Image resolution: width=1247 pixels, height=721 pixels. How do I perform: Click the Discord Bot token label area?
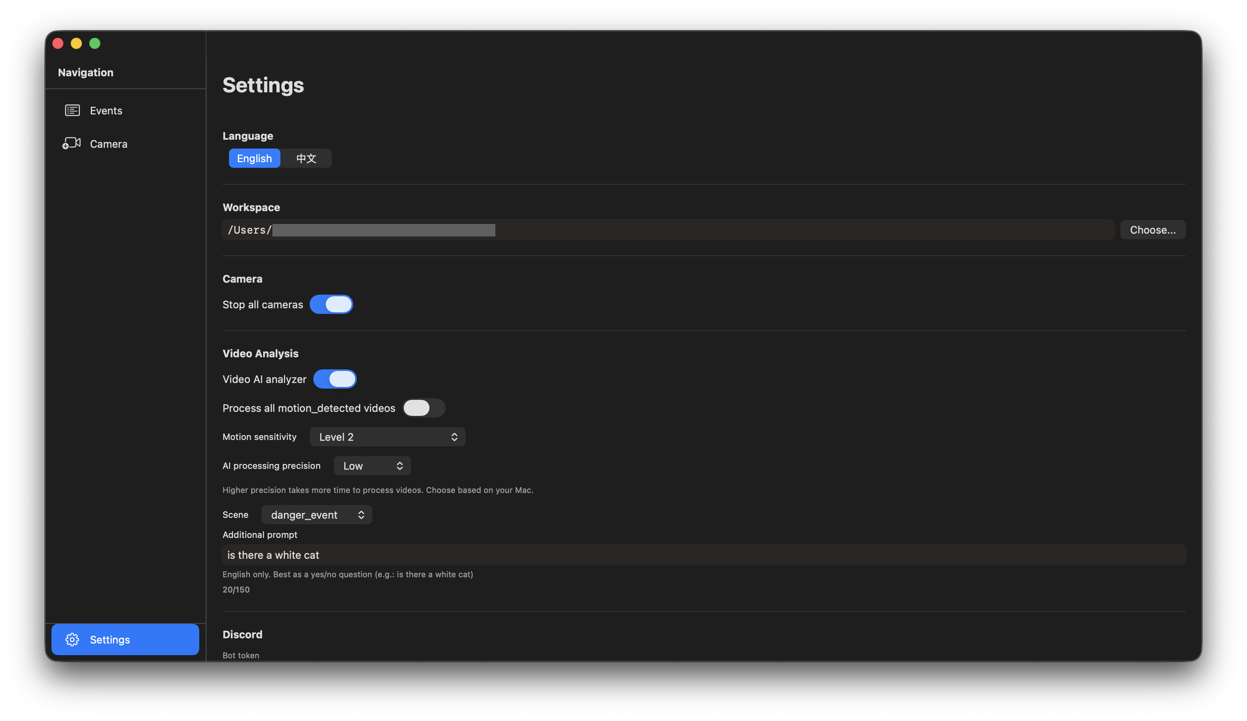point(241,655)
